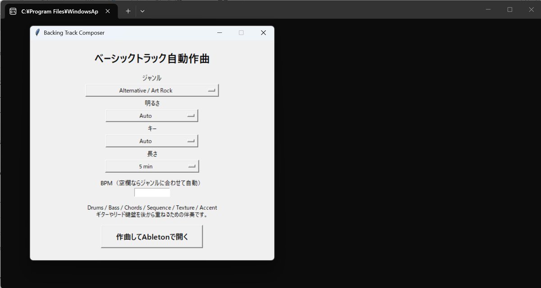This screenshot has height=288, width=541.
Task: Click the キー label
Action: tap(152, 129)
